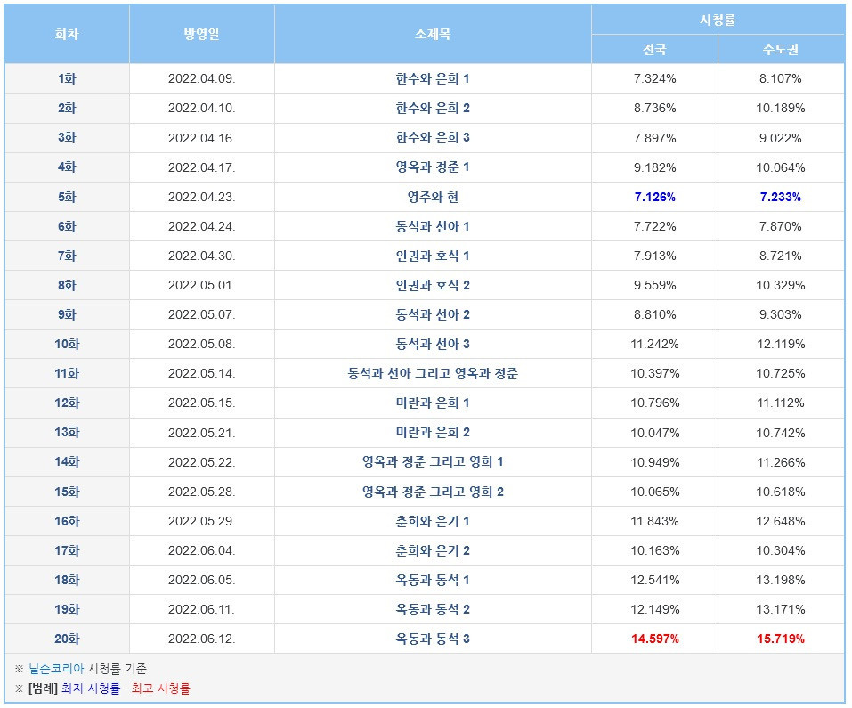
Task: Open the 20화 episode link
Action: tap(67, 639)
